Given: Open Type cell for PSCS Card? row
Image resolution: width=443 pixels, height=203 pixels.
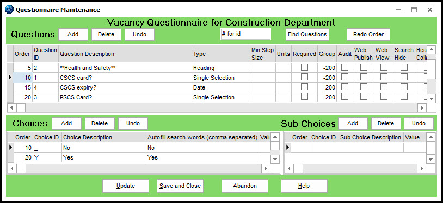Looking at the screenshot, I should pos(221,97).
